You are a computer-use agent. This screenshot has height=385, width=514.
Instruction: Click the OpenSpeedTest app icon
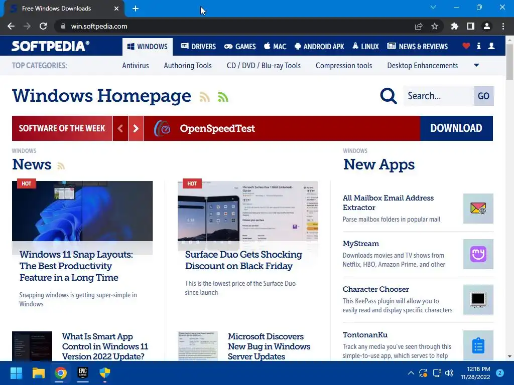tap(162, 128)
